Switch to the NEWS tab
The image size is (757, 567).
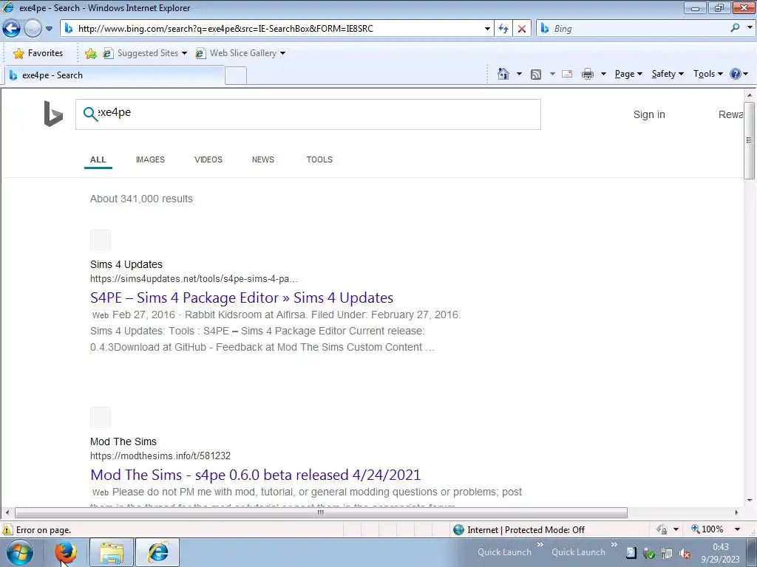pyautogui.click(x=263, y=159)
